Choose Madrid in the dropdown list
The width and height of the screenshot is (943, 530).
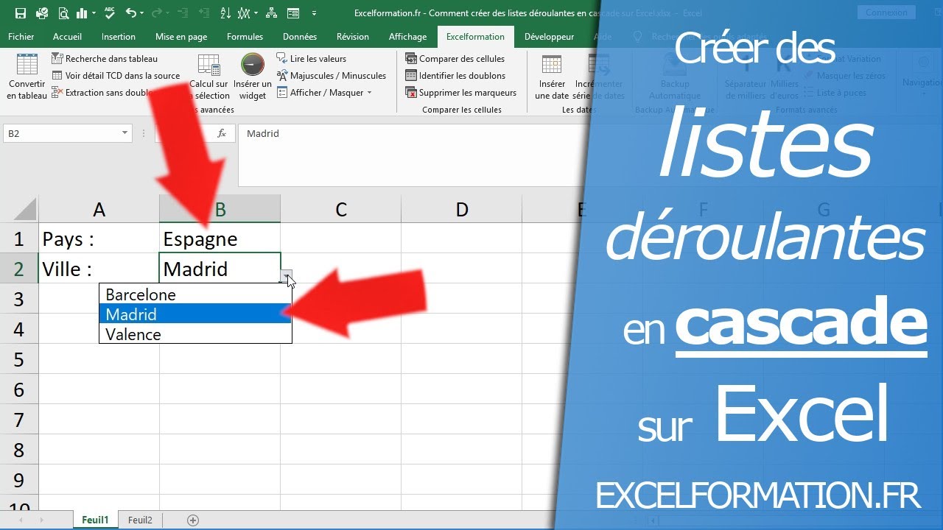(195, 314)
